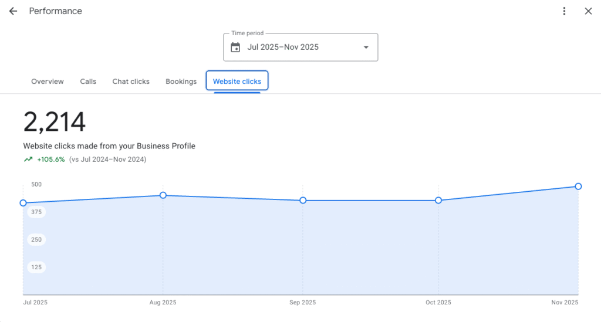Viewport: 601px width, 322px height.
Task: Select the Aug 2025 chart data point
Action: tap(163, 195)
